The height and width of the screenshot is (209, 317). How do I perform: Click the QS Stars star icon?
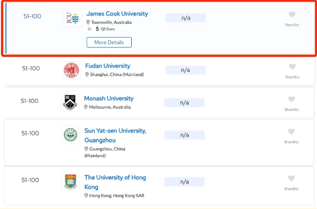tap(89, 29)
